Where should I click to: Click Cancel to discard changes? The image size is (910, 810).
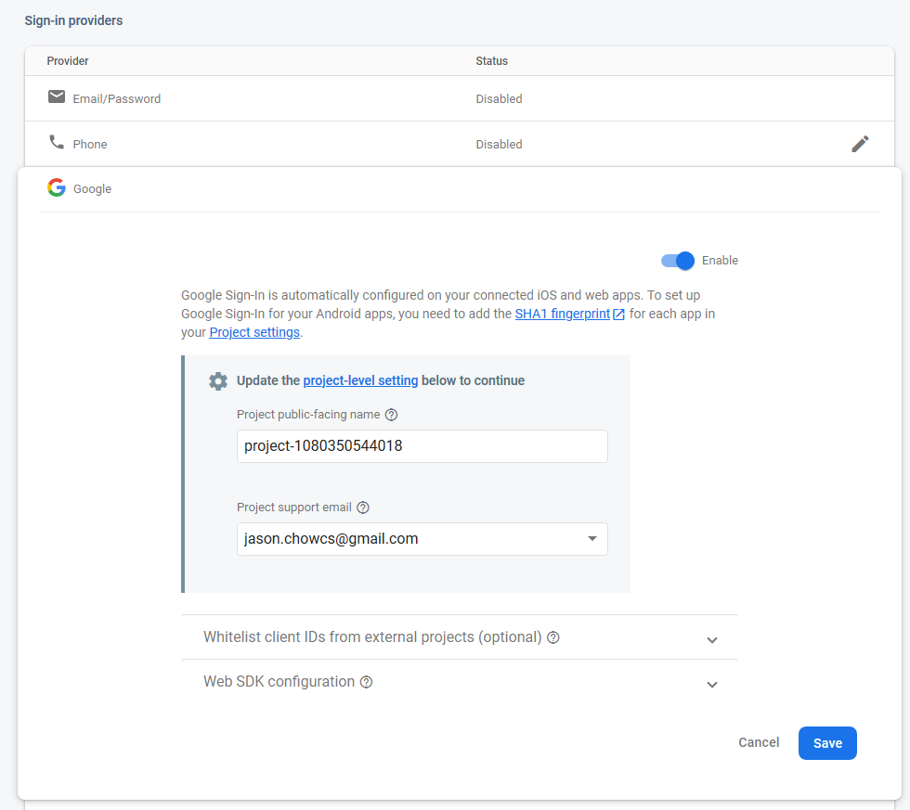pos(759,742)
